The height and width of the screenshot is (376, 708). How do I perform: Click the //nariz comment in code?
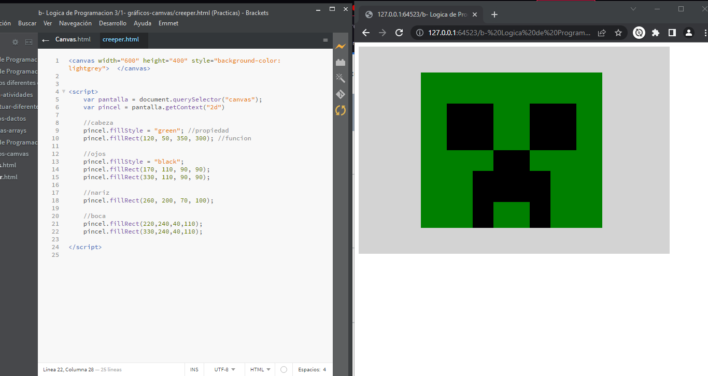[96, 193]
